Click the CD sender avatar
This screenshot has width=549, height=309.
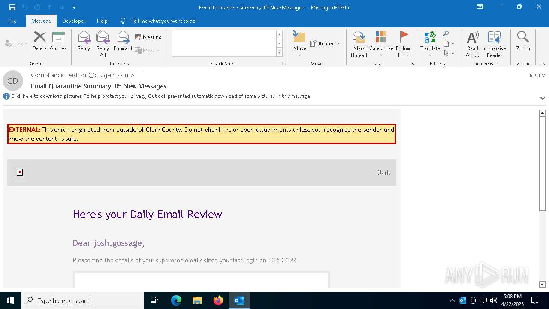pyautogui.click(x=13, y=81)
